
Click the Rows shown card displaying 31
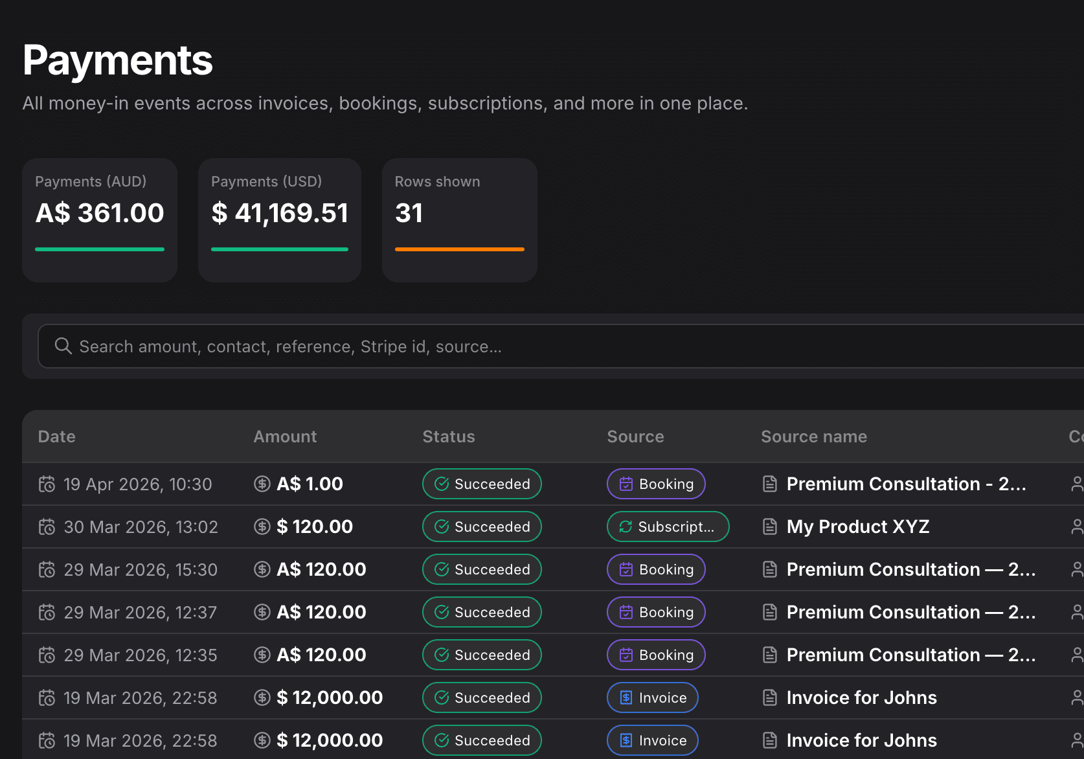[459, 220]
